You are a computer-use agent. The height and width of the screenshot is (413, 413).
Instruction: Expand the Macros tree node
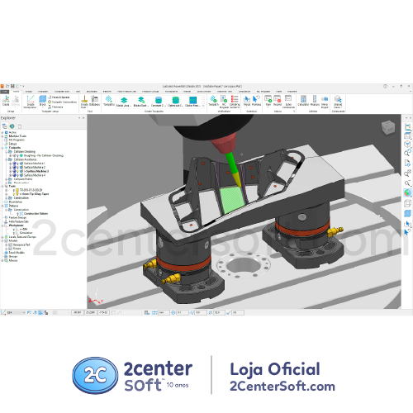pyautogui.click(x=2, y=260)
